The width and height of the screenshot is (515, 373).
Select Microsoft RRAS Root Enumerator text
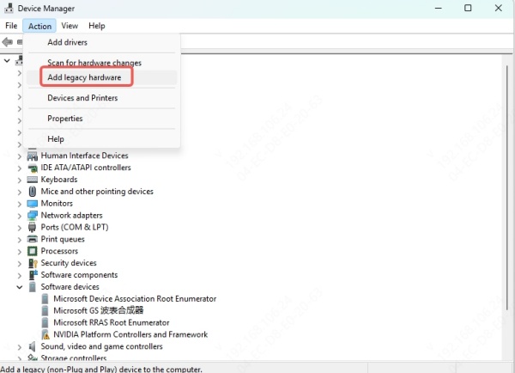tap(112, 322)
